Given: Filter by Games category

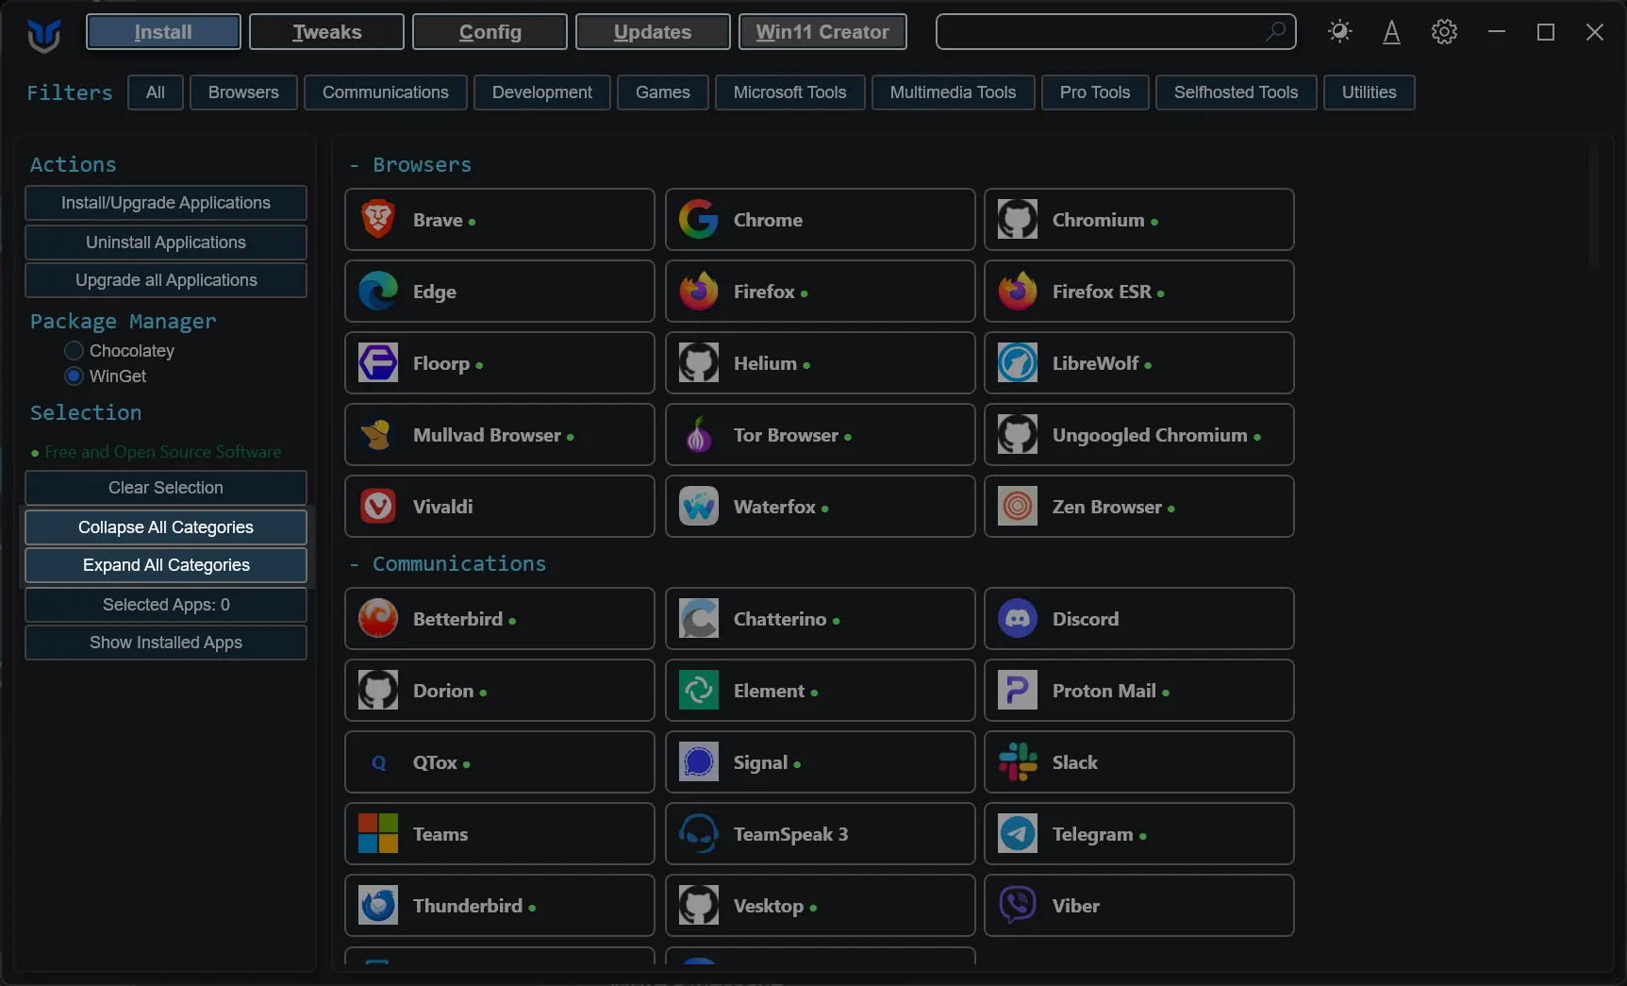Looking at the screenshot, I should (663, 92).
